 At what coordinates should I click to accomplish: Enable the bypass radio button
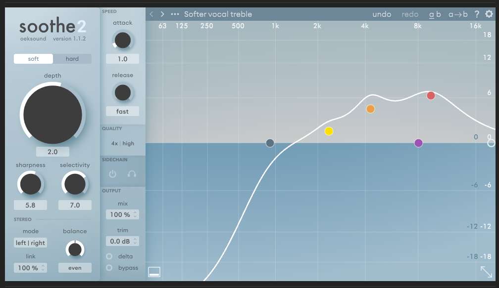(x=109, y=268)
